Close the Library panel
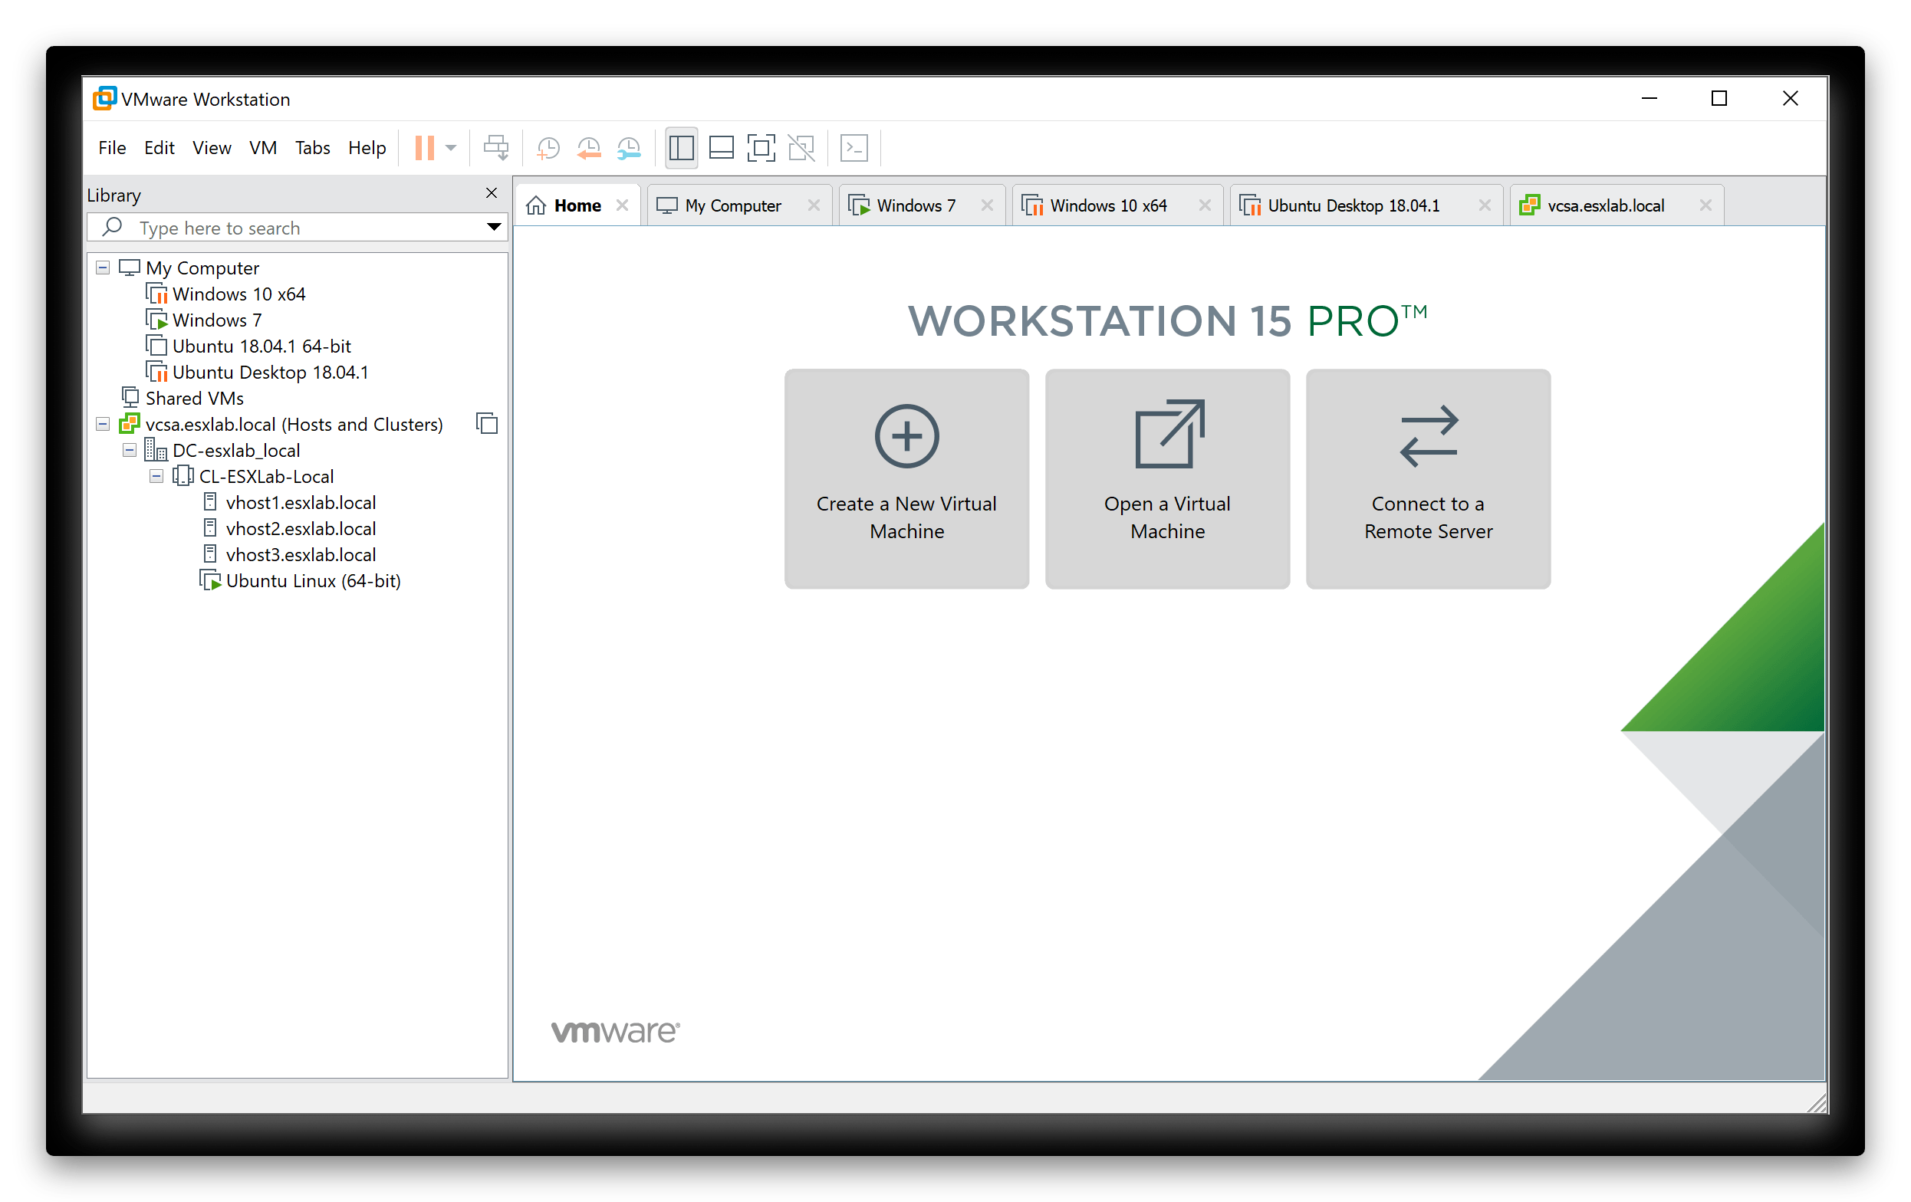This screenshot has width=1911, height=1202. 492,193
